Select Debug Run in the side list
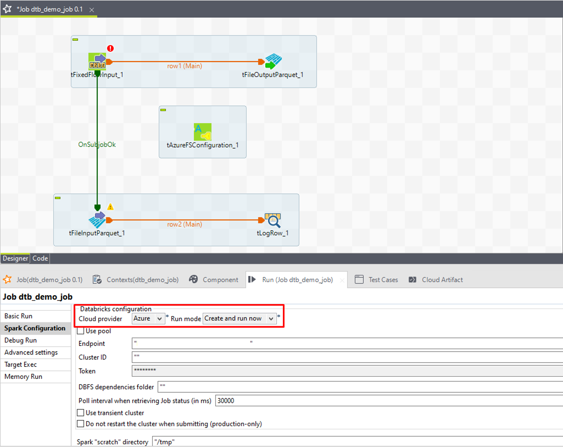Screen dimensions: 563x447 click(36, 340)
